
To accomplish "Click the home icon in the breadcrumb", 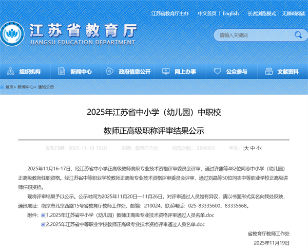I will click(x=3, y=87).
